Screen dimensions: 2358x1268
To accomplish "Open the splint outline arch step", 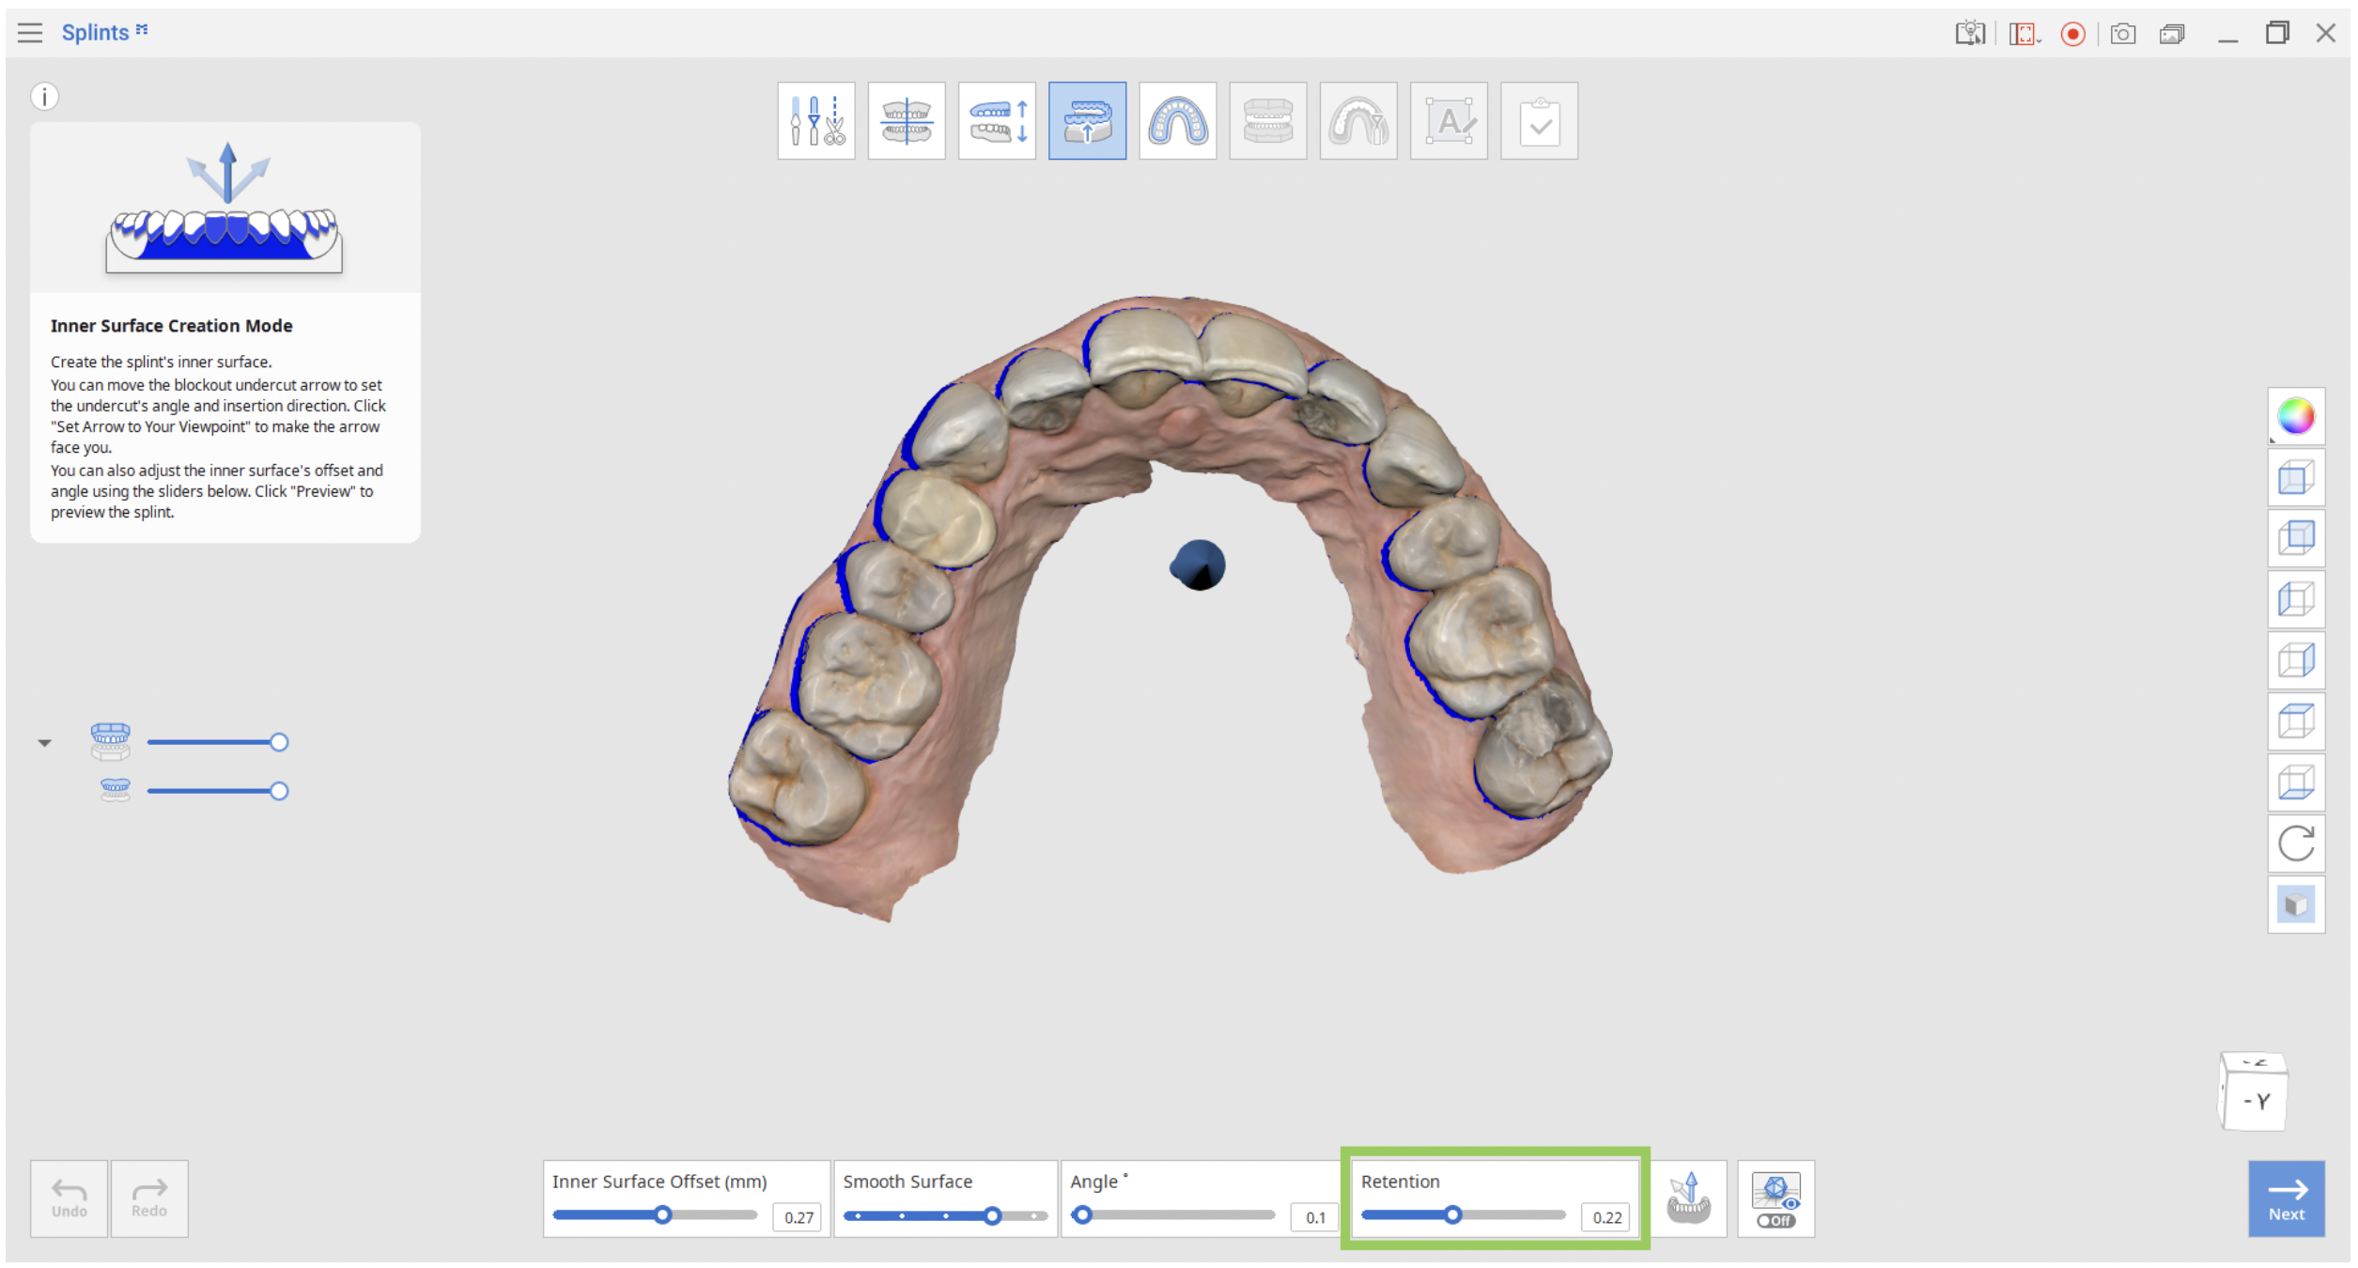I will (x=1177, y=121).
